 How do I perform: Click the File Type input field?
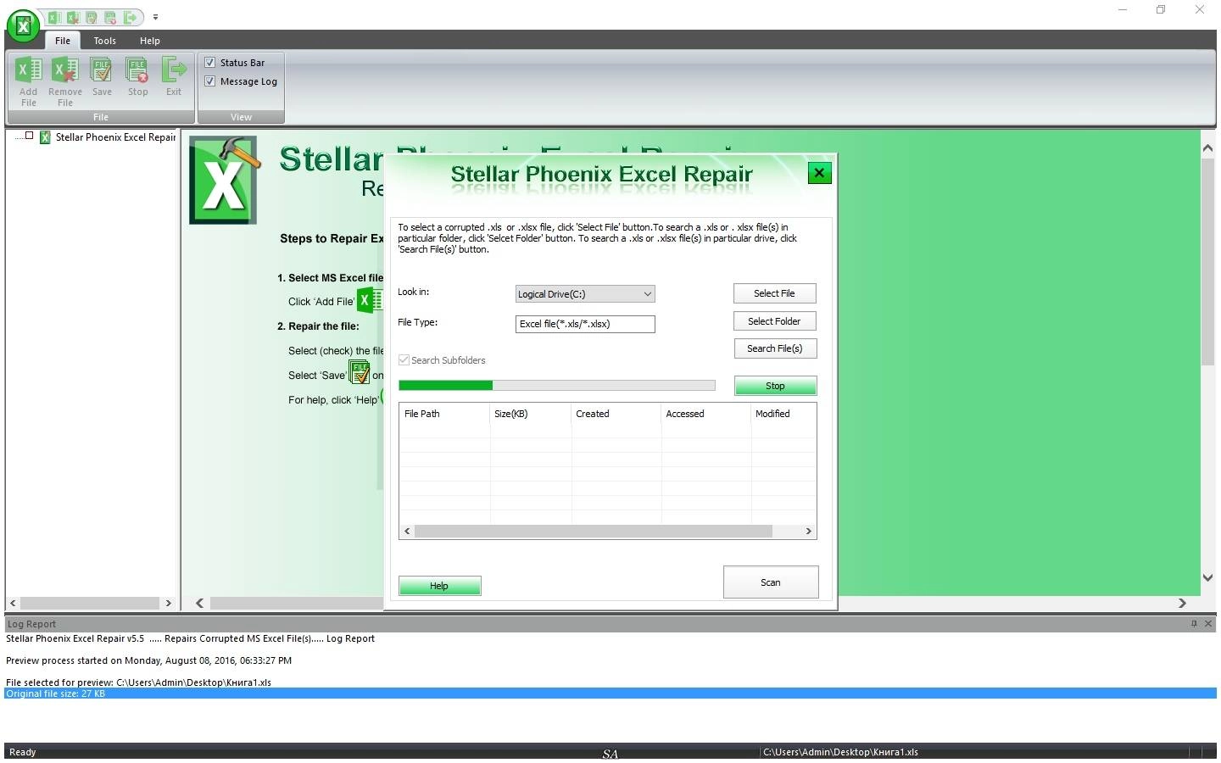tap(585, 324)
